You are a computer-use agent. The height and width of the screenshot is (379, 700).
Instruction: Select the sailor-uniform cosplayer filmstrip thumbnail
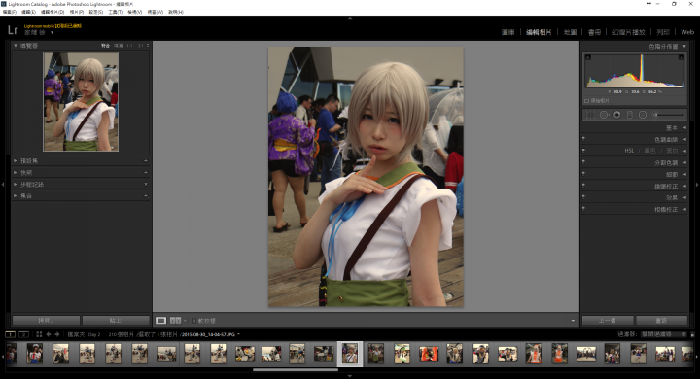[35, 354]
